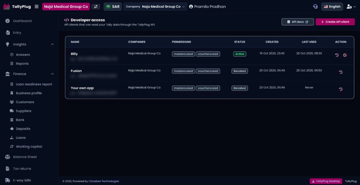
Task: Click the history icon in Billy row
Action: point(337,55)
